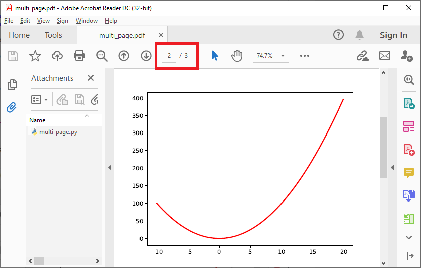The image size is (421, 268).
Task: Add a new attachment
Action: (94, 100)
